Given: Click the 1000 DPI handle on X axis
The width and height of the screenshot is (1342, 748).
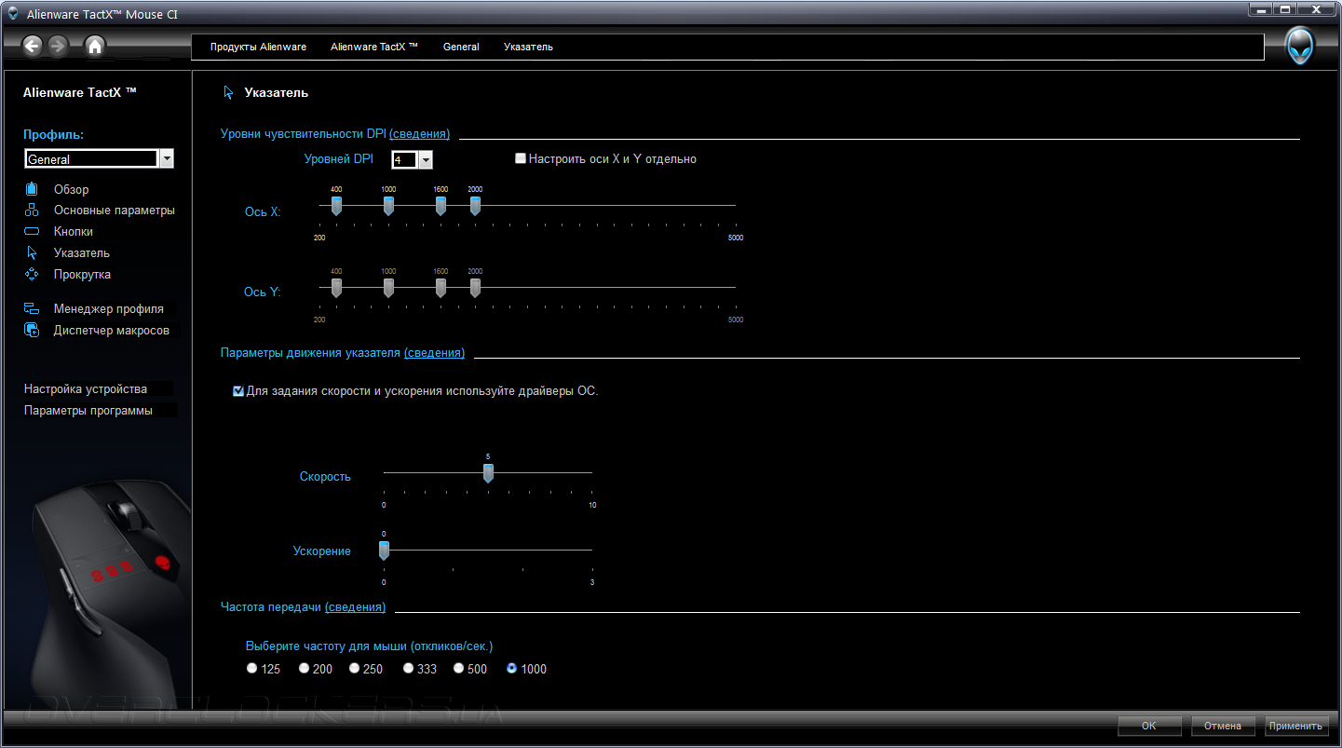Looking at the screenshot, I should pyautogui.click(x=388, y=205).
